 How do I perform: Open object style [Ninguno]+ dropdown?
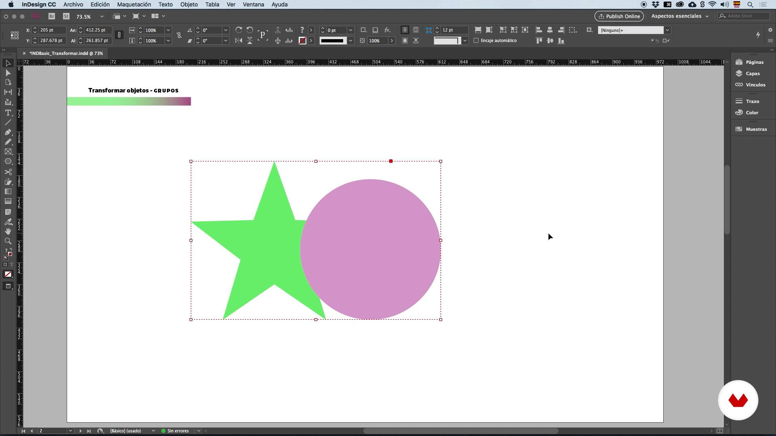(x=667, y=30)
